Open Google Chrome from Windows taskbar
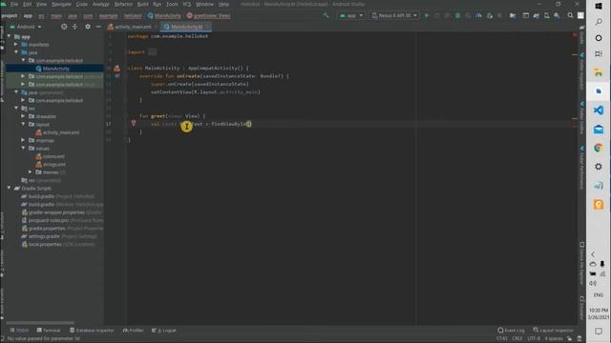 point(599,148)
